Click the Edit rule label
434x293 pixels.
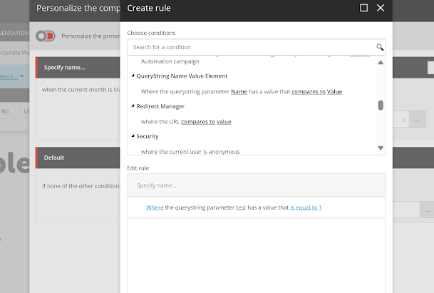click(138, 168)
